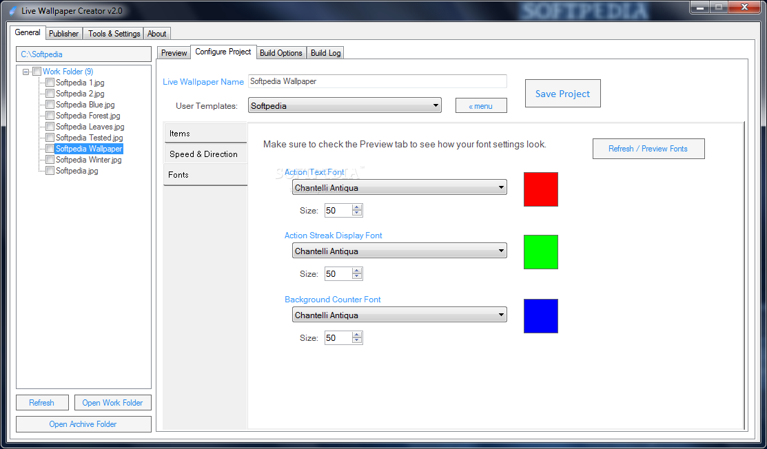Screen dimensions: 767x449
Task: Click the C:\Softpedia path field
Action: (x=83, y=54)
